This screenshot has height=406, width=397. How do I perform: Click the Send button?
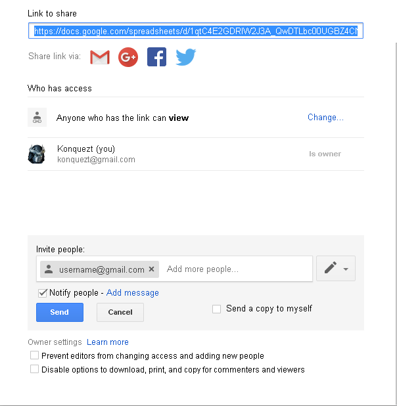59,312
